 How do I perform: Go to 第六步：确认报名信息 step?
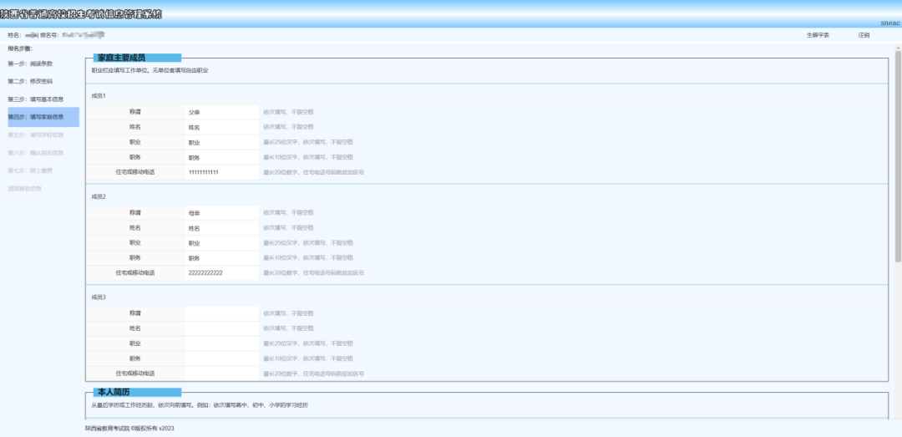35,153
